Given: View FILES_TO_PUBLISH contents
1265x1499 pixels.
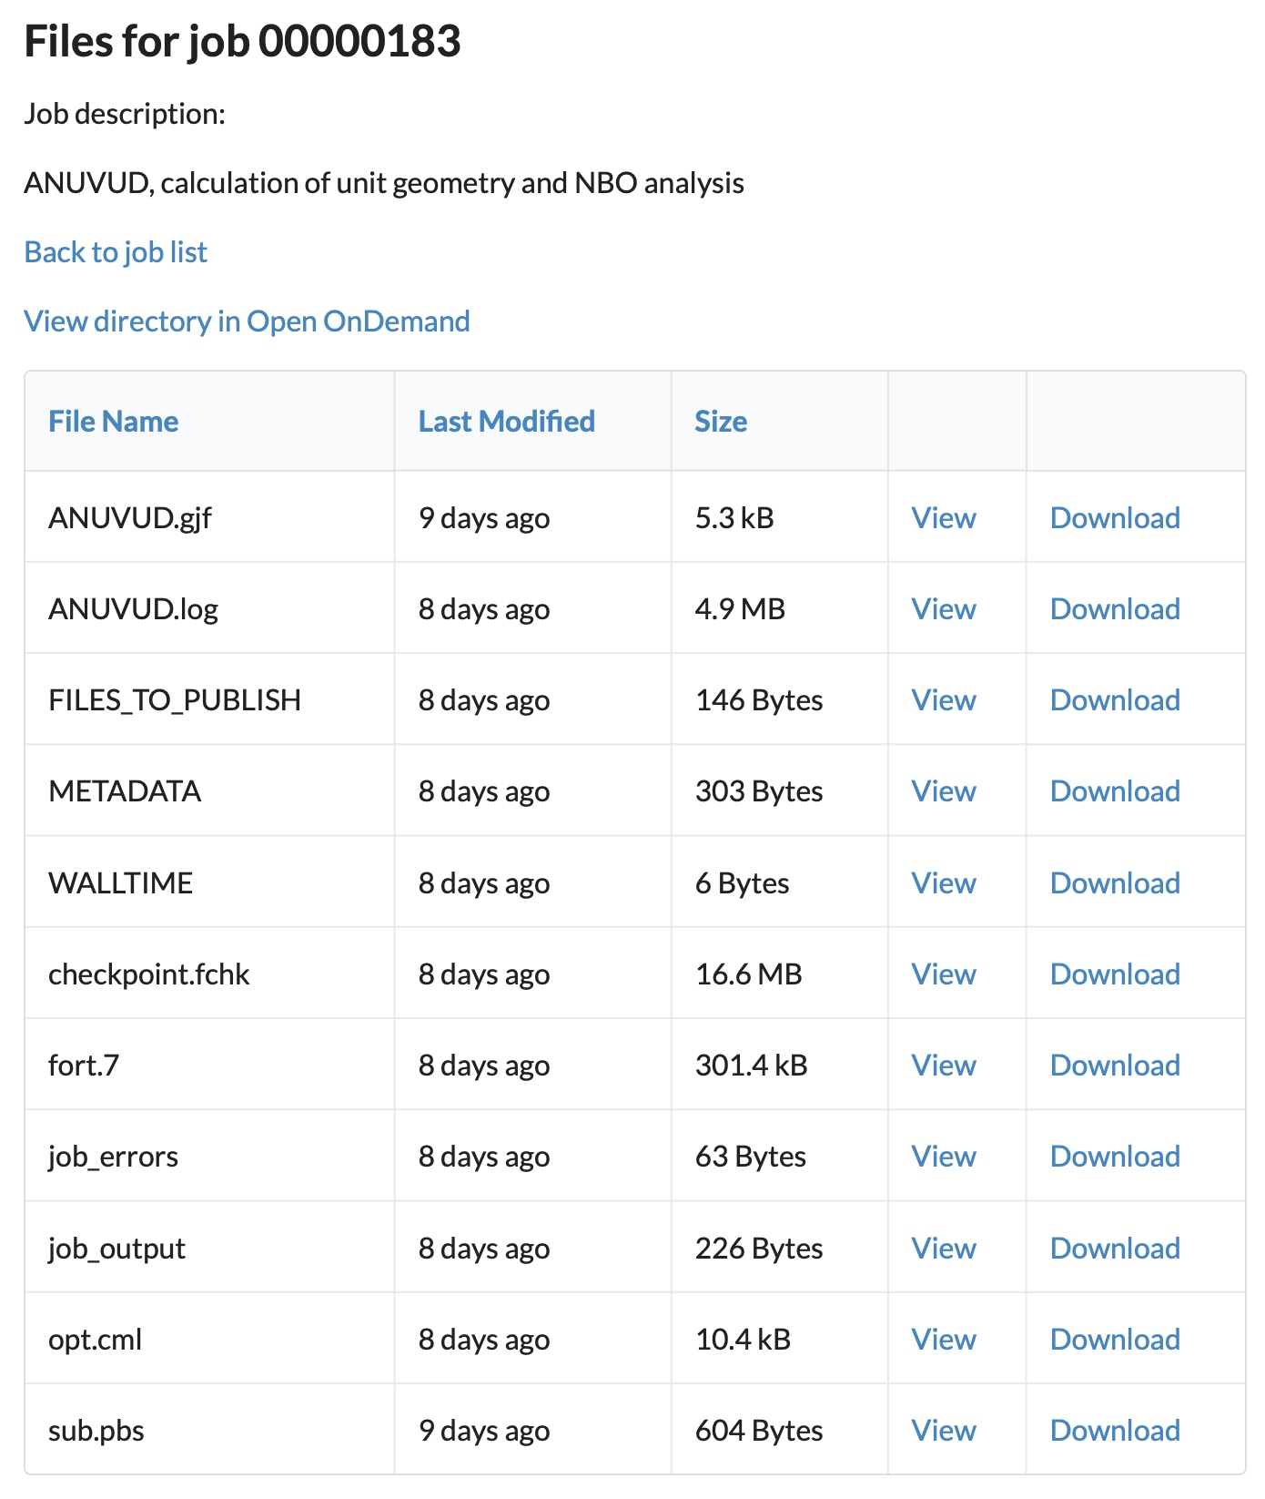Looking at the screenshot, I should (943, 700).
